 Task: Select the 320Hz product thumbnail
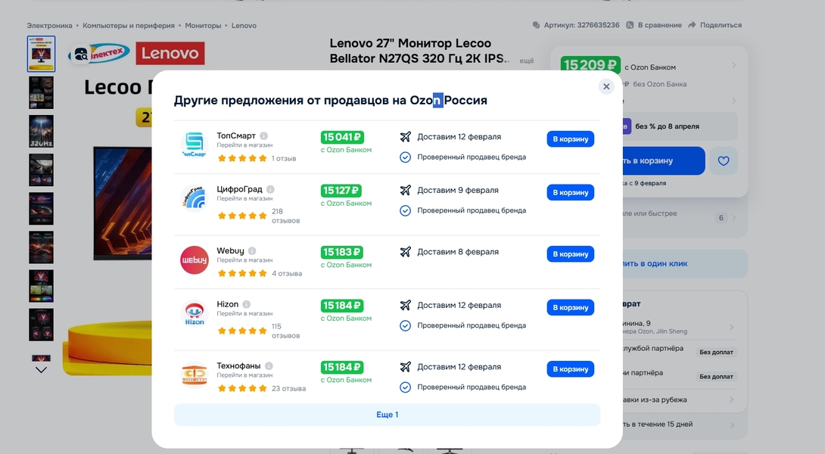point(41,131)
